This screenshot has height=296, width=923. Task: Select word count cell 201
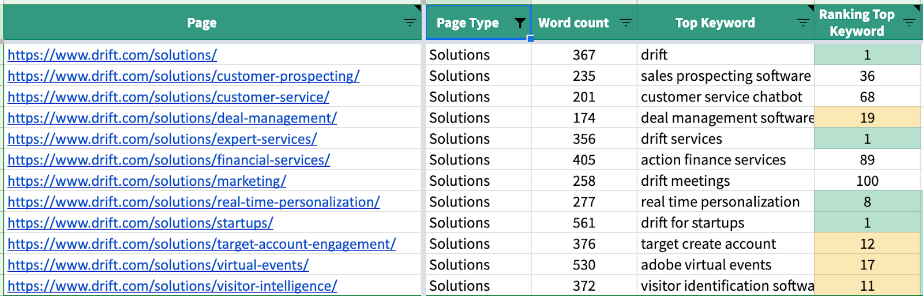[x=584, y=97]
